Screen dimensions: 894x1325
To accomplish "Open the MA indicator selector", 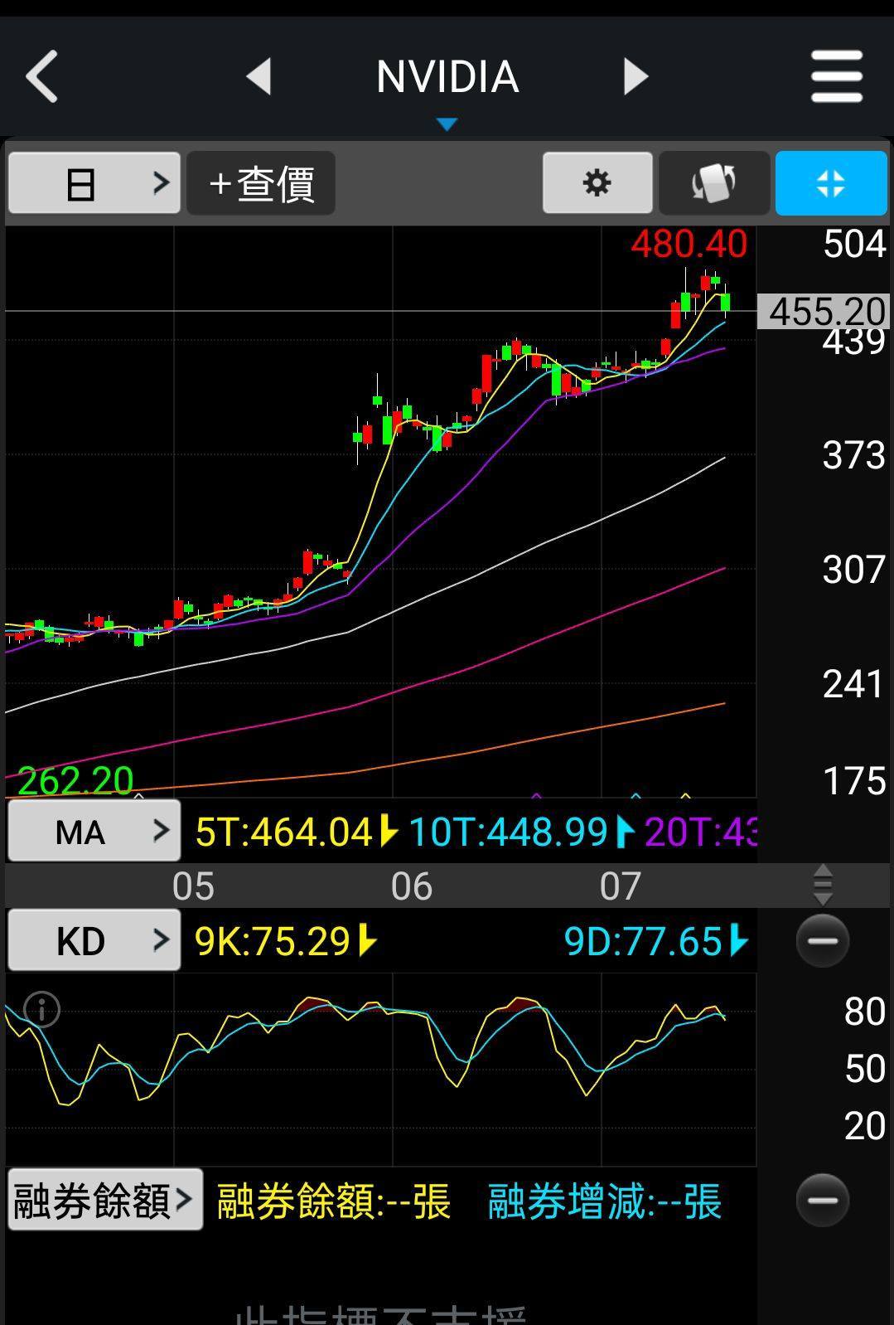I will tap(94, 831).
